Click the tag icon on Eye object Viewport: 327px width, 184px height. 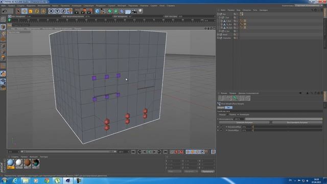241,14
